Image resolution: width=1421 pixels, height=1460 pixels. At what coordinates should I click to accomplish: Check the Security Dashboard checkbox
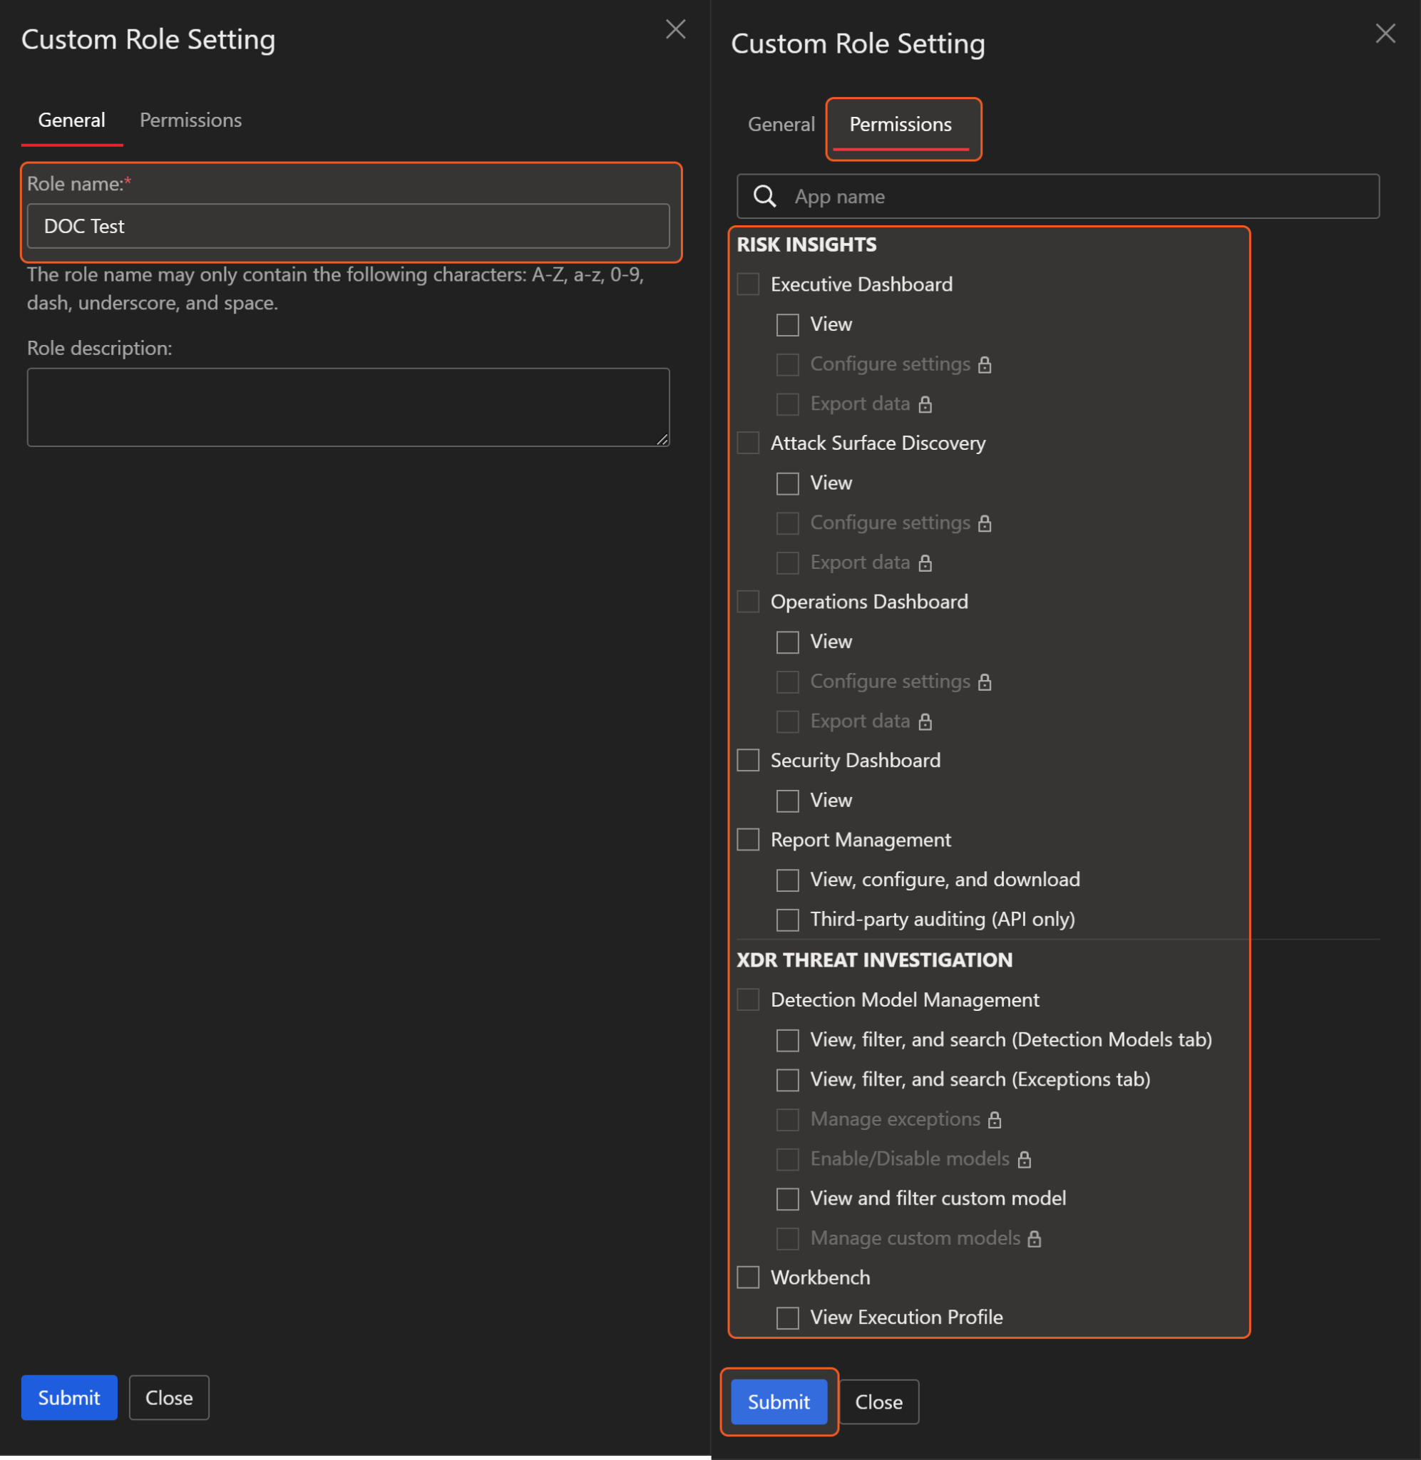click(x=748, y=760)
